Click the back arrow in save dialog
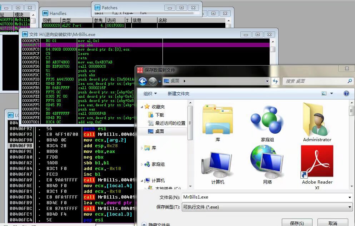Screen dimensions: 355x226 [142, 81]
